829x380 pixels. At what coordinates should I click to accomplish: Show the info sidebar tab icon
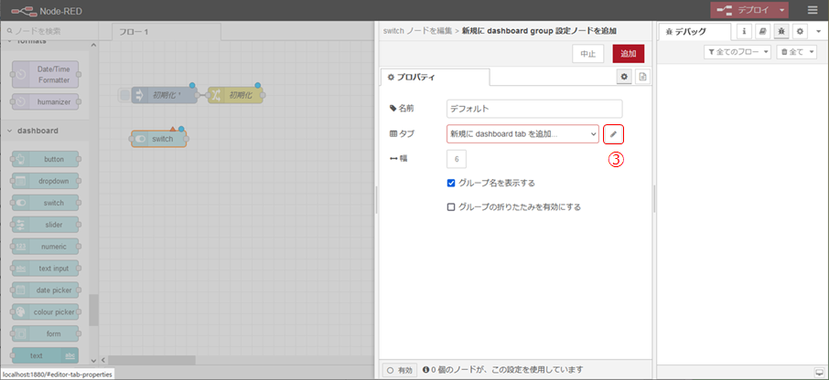pos(743,30)
